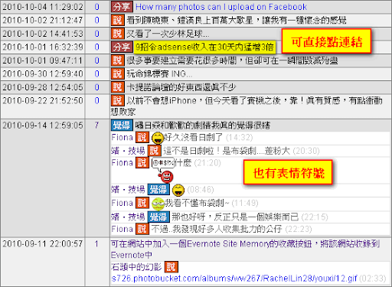Click the reply count 7 on the 2010-09-14 row
Viewport: 392px width, 287px height.
(96, 126)
